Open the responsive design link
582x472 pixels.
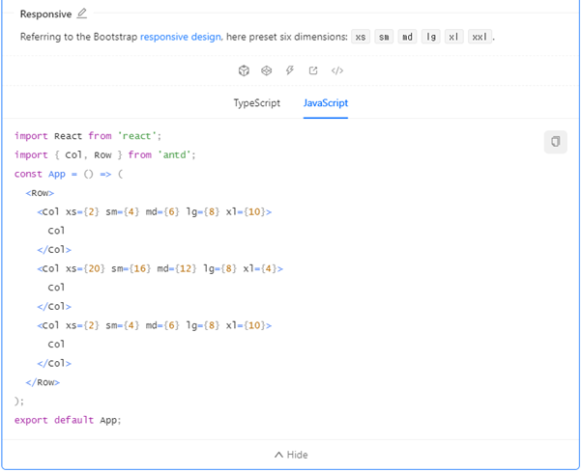click(x=181, y=37)
